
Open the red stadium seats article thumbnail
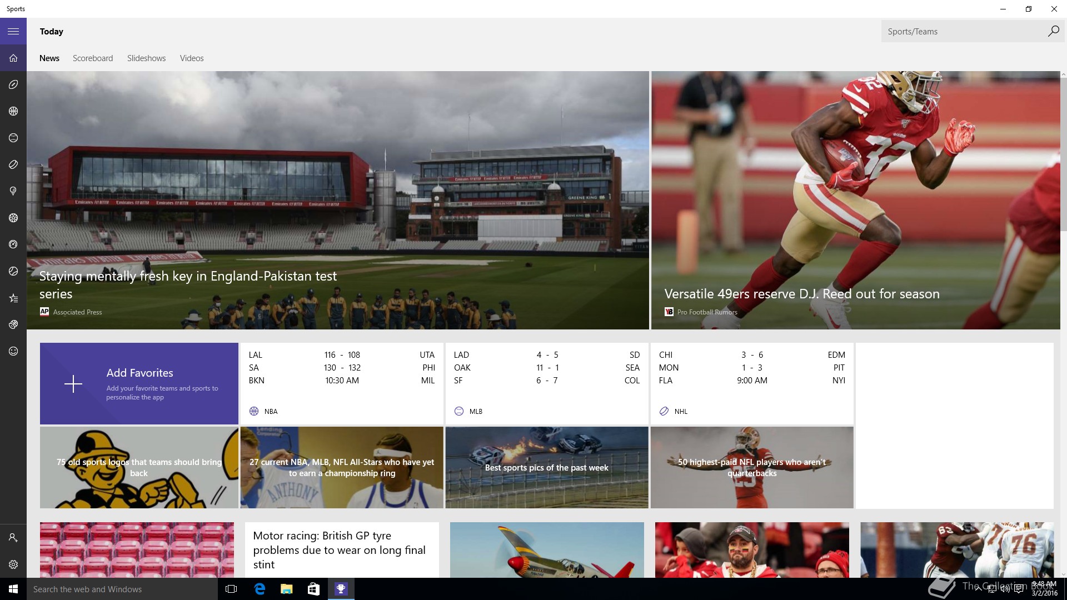point(137,550)
